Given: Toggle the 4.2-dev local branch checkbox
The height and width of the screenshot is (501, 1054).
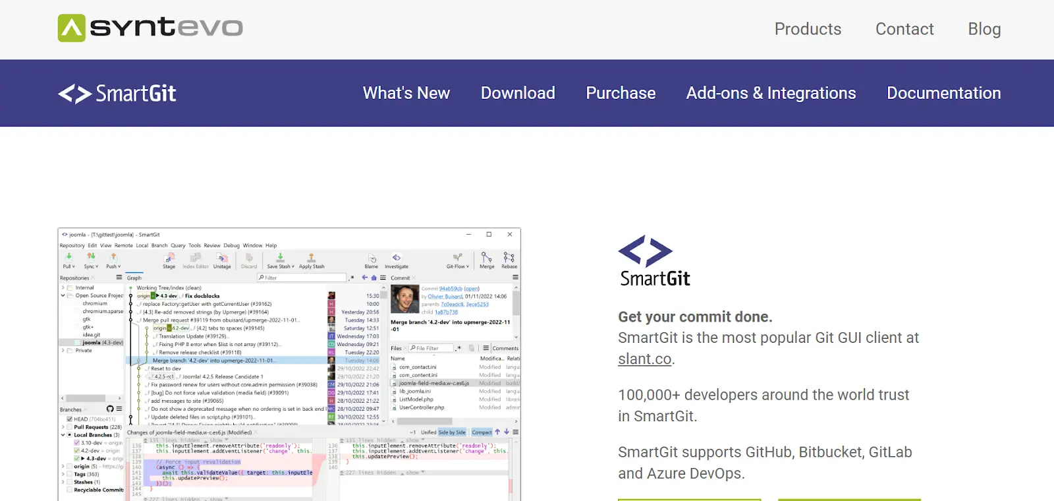Looking at the screenshot, I should pyautogui.click(x=77, y=451).
